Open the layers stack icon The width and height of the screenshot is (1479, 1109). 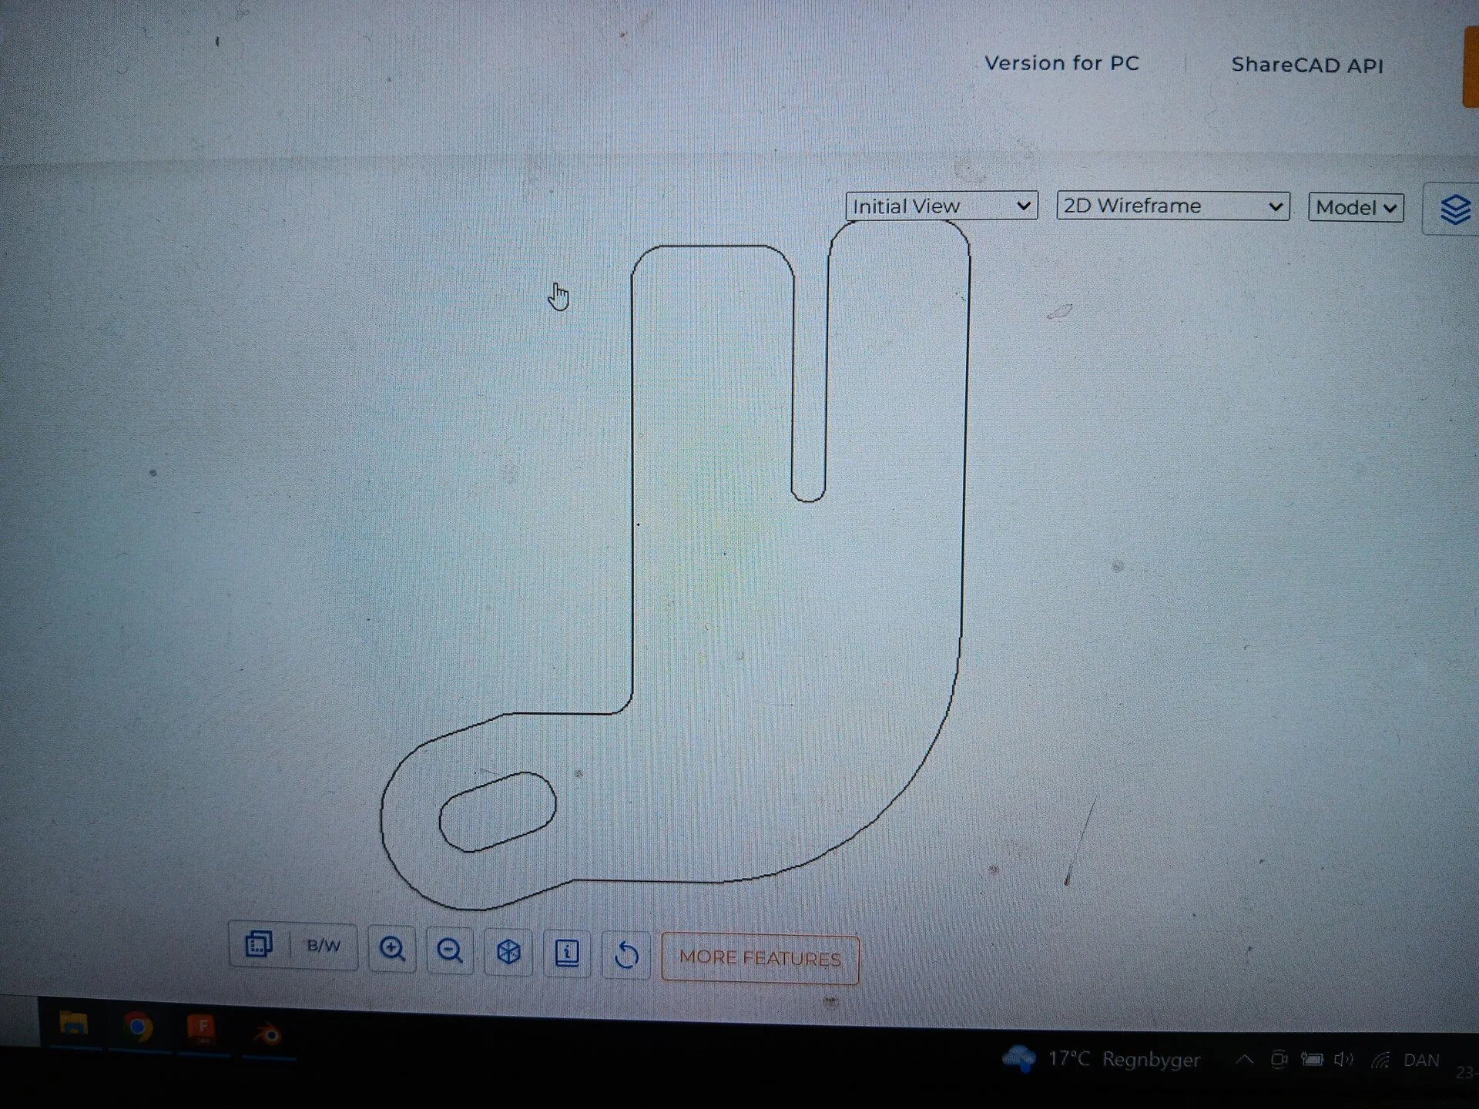[x=1454, y=209]
